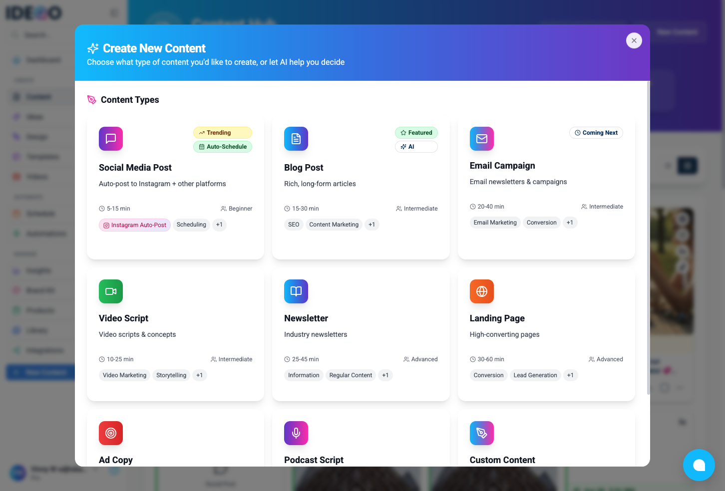Click the Video Script camera icon

(111, 291)
